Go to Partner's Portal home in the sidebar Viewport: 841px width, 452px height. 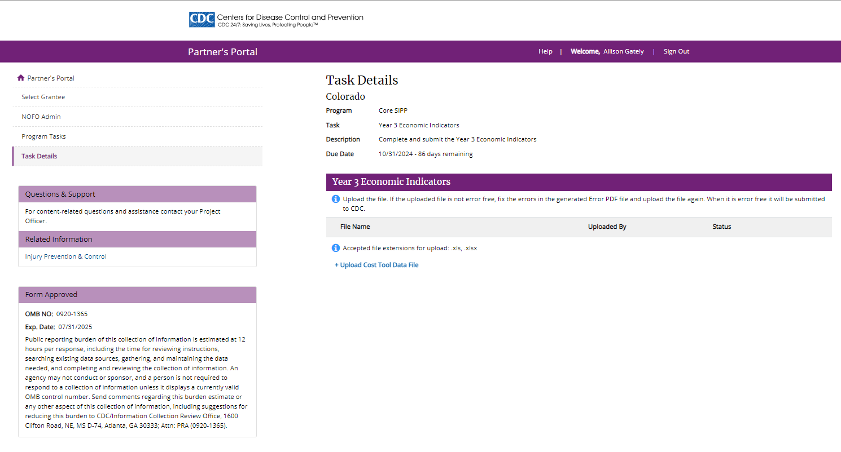51,78
